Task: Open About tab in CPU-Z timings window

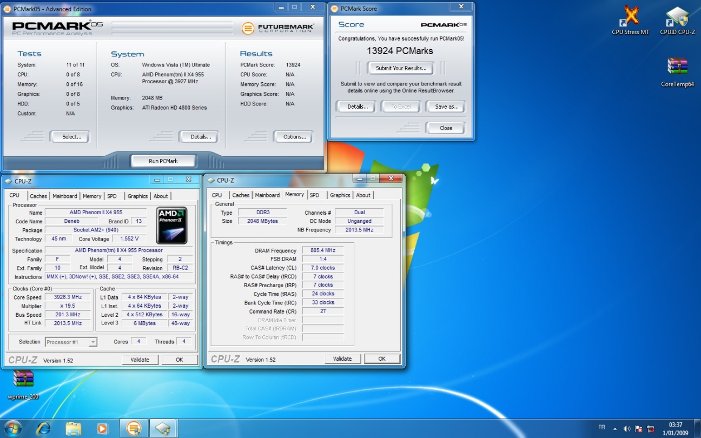Action: point(363,195)
